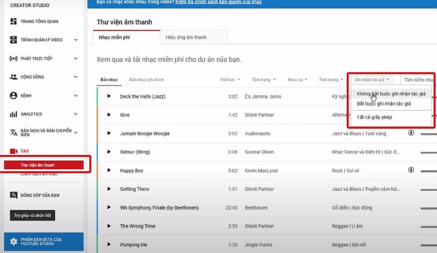Click the Cộng đồng people icon
This screenshot has width=437, height=253.
point(13,77)
